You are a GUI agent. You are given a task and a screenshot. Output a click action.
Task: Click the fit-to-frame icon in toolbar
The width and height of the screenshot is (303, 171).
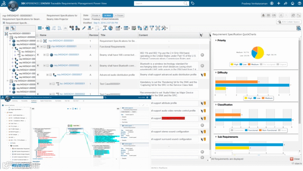[x=158, y=28]
